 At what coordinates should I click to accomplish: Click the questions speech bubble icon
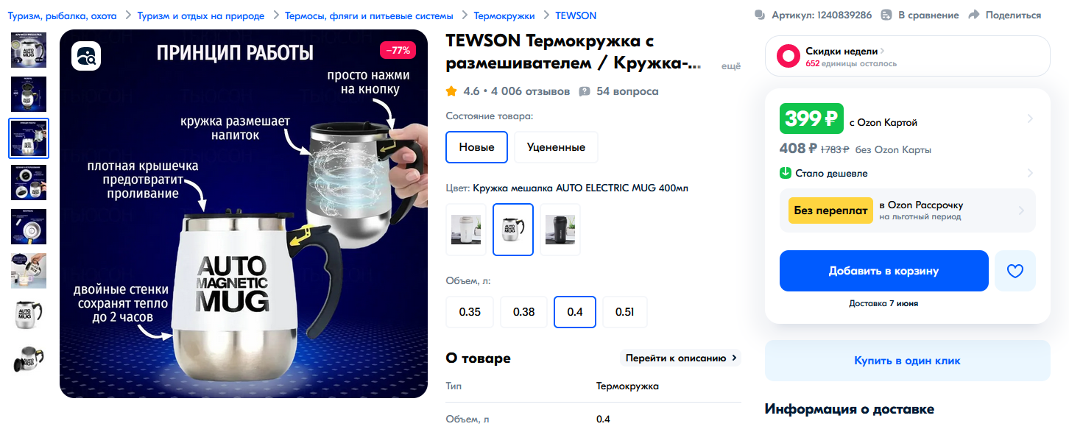coord(585,91)
